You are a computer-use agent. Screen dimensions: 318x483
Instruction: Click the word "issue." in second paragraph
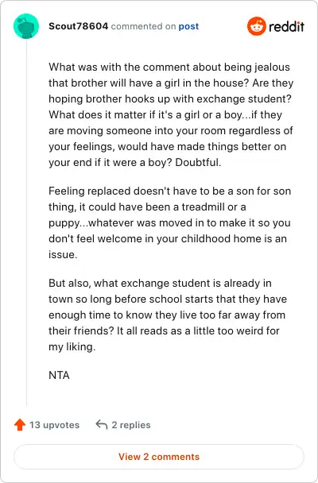tap(63, 255)
